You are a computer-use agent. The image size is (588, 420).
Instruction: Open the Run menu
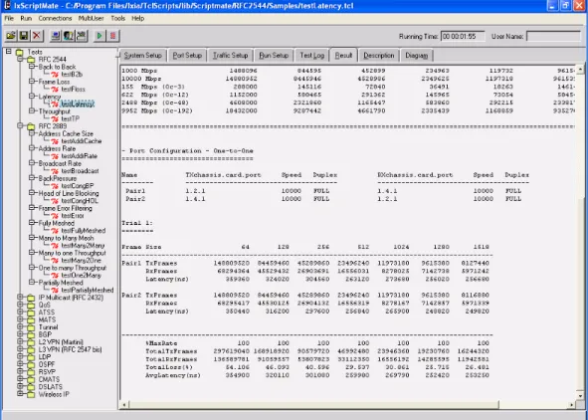coord(26,18)
